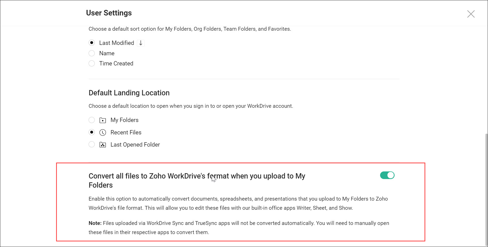488x247 pixels.
Task: Click the Default Landing Location heading
Action: [129, 93]
